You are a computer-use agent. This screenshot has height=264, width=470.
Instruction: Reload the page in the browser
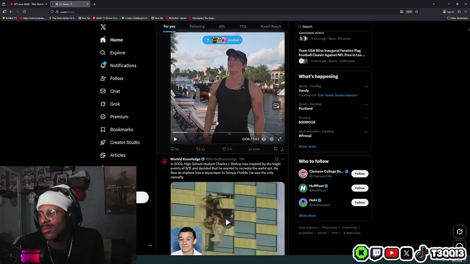pyautogui.click(x=24, y=12)
